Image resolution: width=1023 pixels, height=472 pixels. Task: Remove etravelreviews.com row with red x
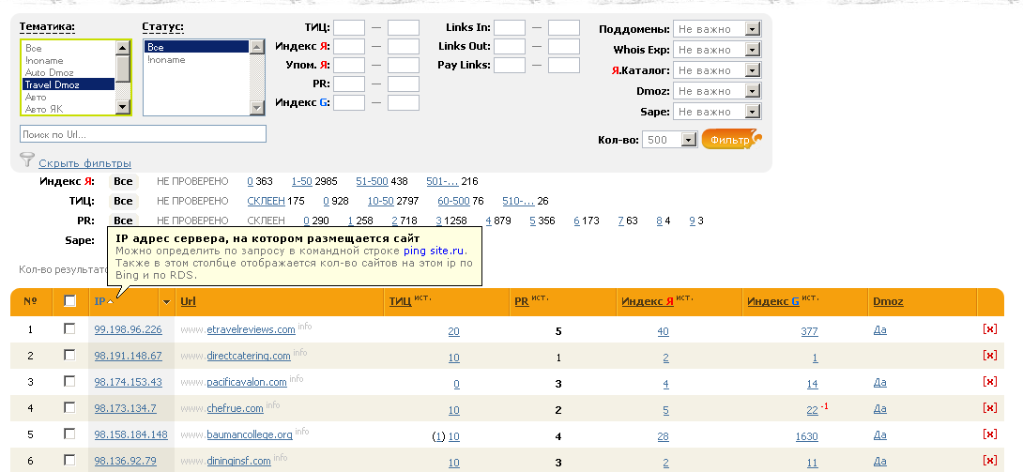[x=990, y=329]
